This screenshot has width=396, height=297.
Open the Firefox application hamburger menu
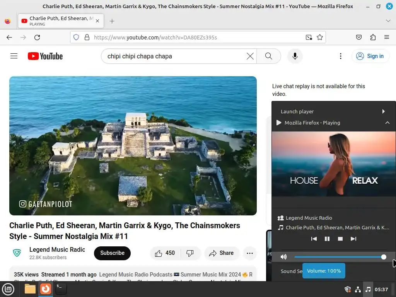(387, 37)
